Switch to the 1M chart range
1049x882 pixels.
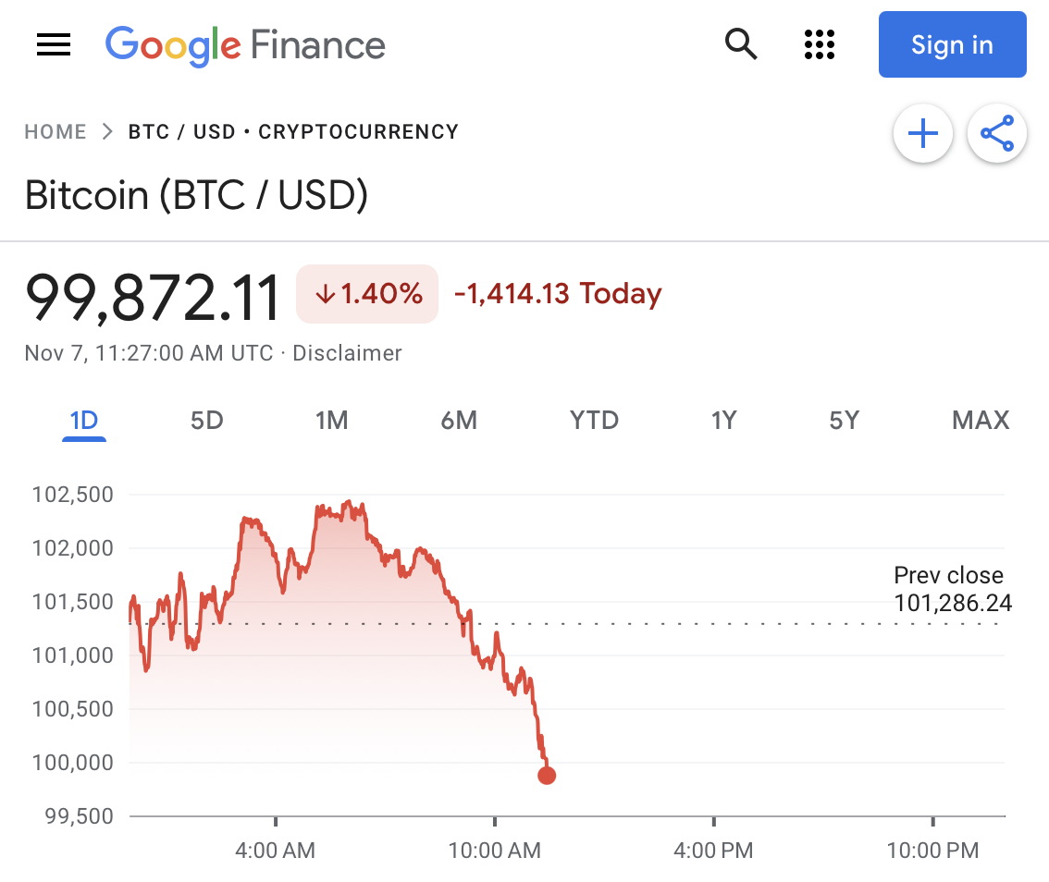(331, 422)
